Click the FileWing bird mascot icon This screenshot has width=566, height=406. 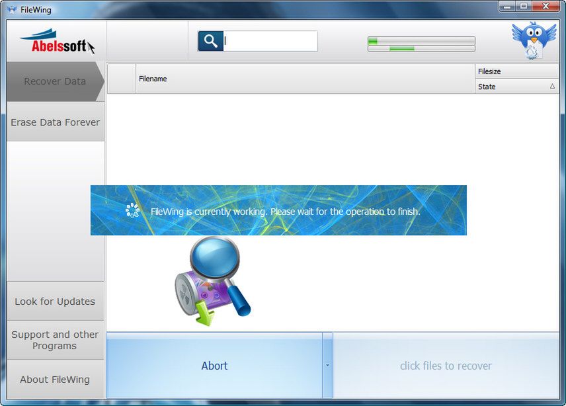tap(534, 40)
